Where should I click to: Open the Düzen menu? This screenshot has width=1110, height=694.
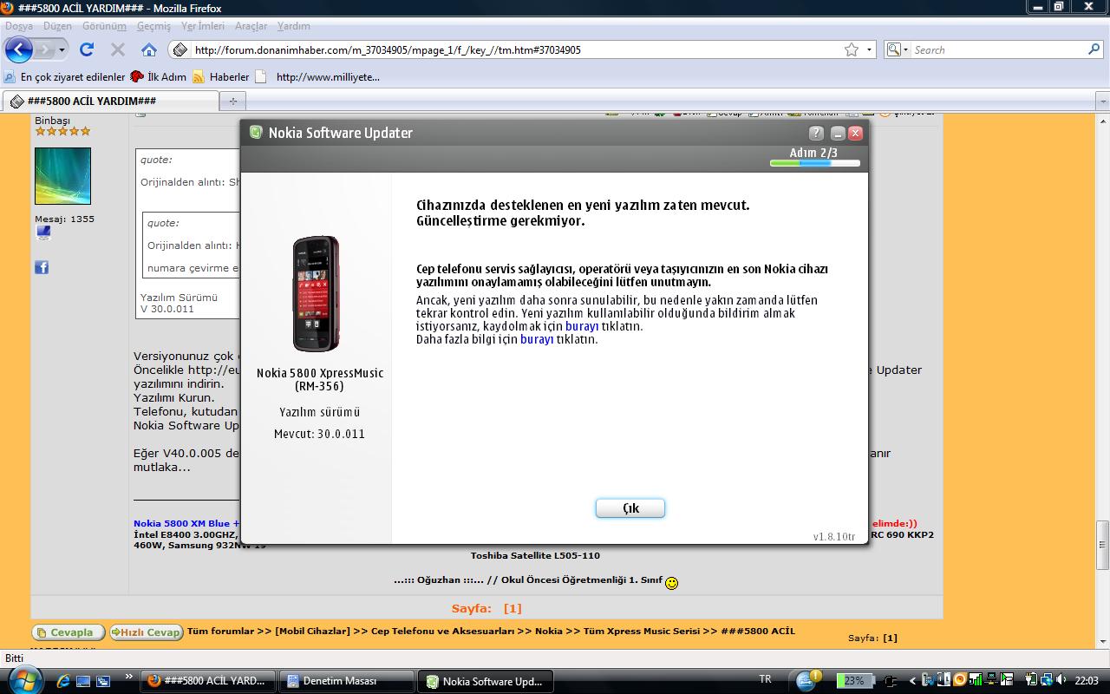[57, 26]
